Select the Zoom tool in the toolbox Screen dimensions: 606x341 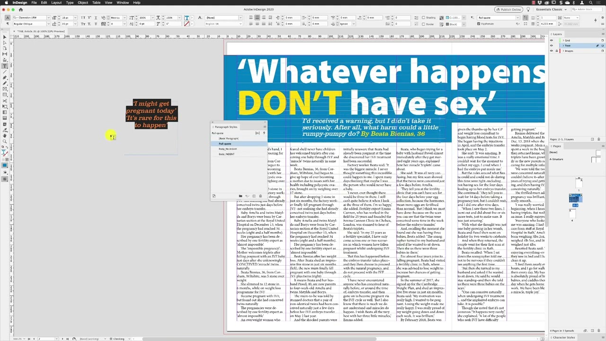(5, 141)
